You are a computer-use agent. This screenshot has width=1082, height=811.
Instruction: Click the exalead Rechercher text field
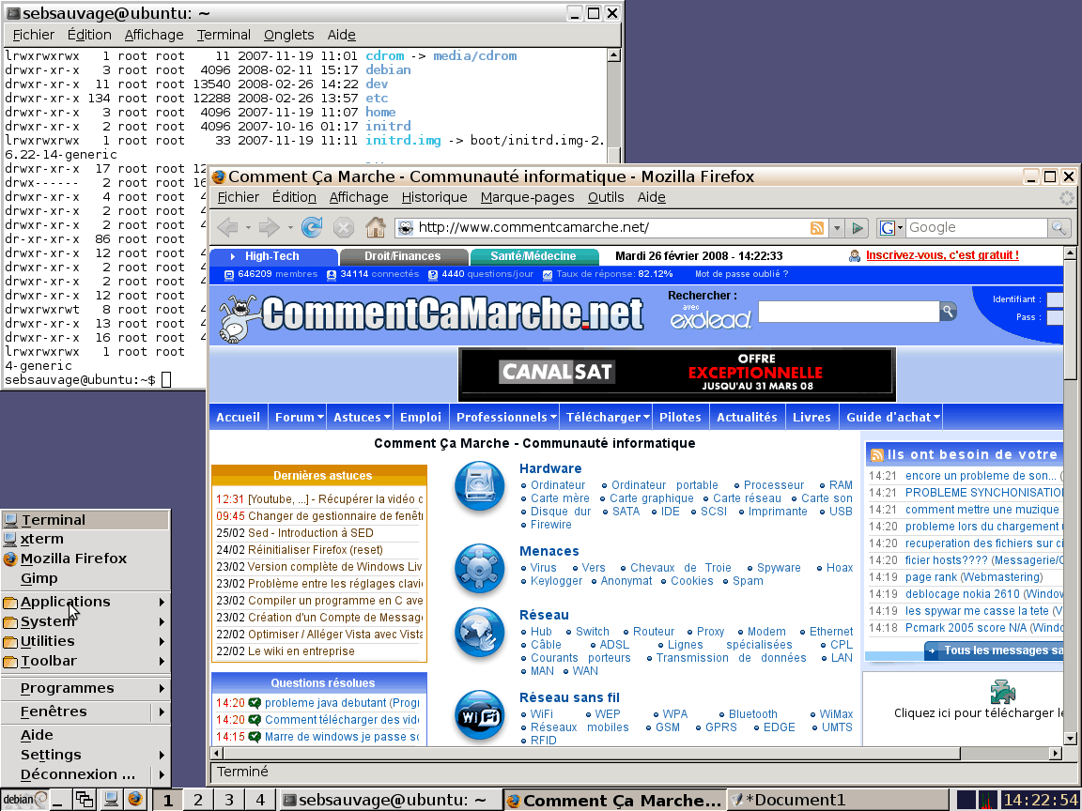click(849, 312)
